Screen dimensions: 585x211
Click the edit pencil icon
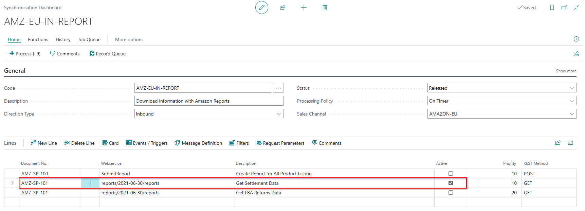click(x=261, y=7)
